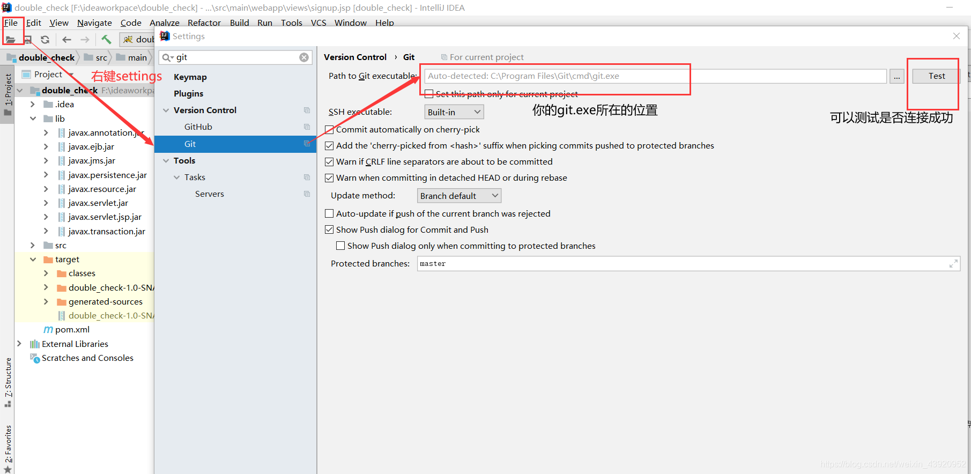Select Keymap in the settings list
This screenshot has height=474, width=971.
(x=190, y=77)
